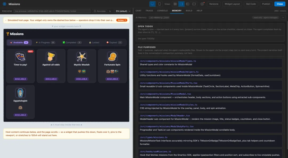Show In Progress missions
This screenshot has width=288, height=158.
(45, 42)
